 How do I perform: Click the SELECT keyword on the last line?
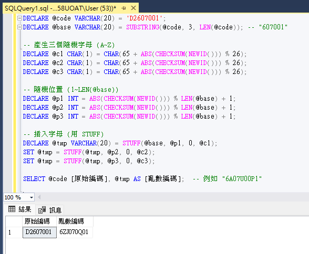coord(34,179)
